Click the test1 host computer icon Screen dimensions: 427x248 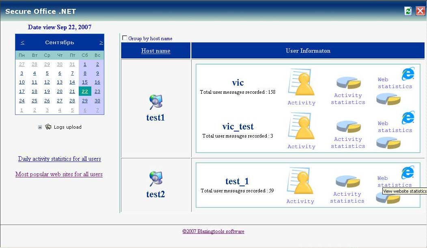coord(156,102)
